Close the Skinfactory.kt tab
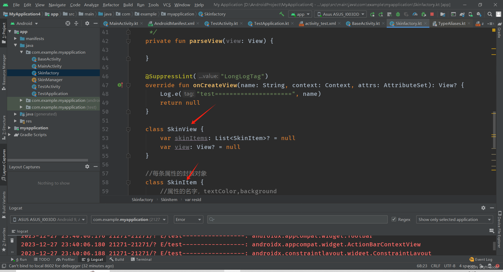The image size is (503, 272). point(425,23)
